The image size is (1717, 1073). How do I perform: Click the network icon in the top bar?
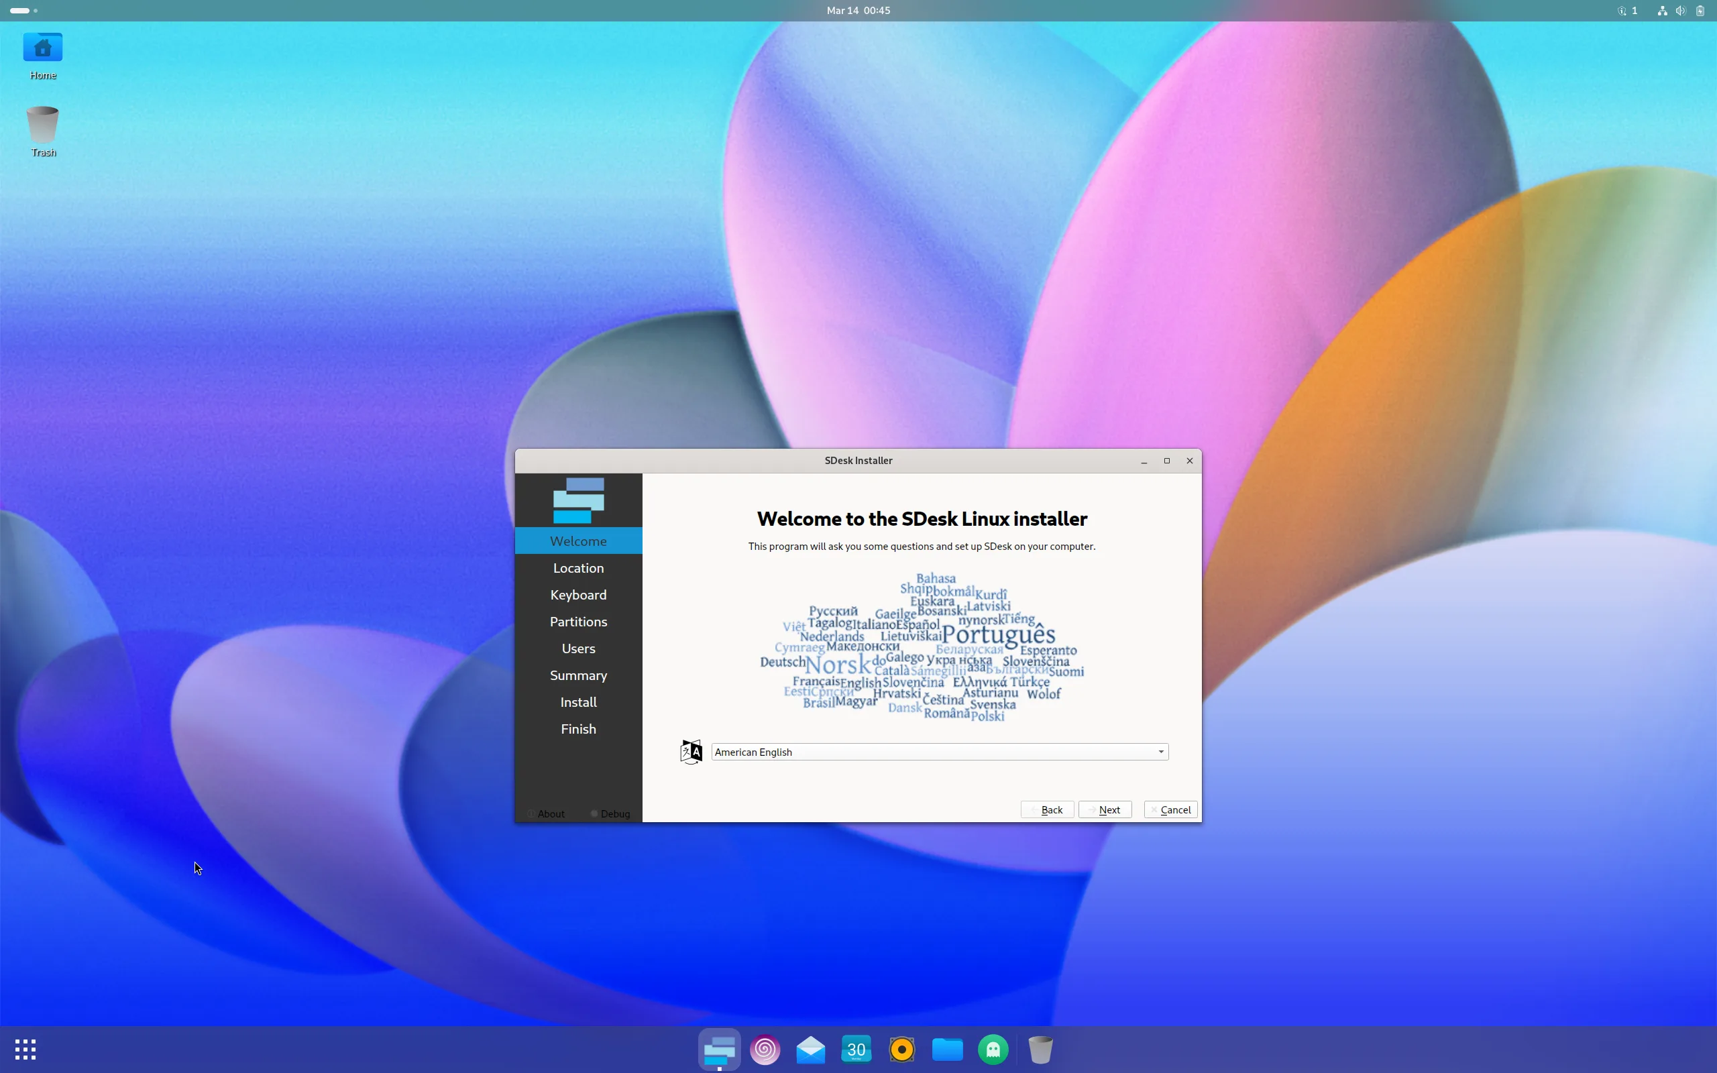pos(1663,10)
